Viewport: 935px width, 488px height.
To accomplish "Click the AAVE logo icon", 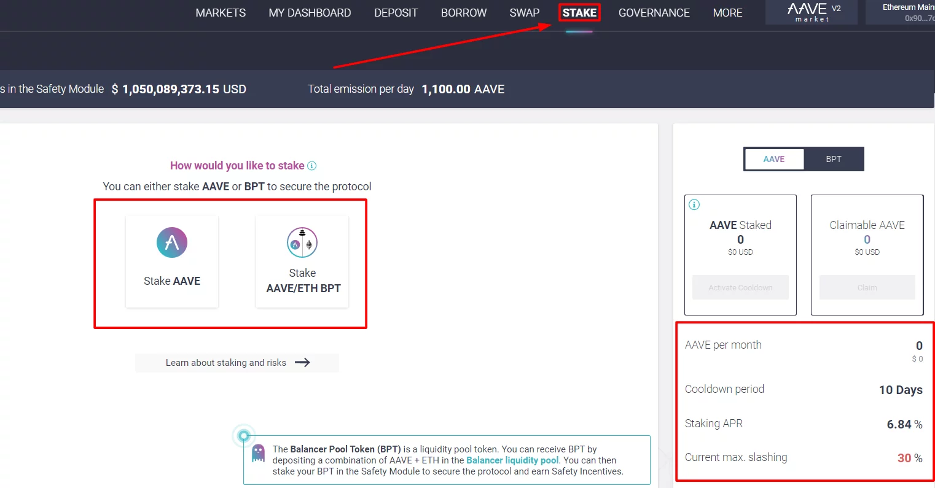I will coord(172,242).
